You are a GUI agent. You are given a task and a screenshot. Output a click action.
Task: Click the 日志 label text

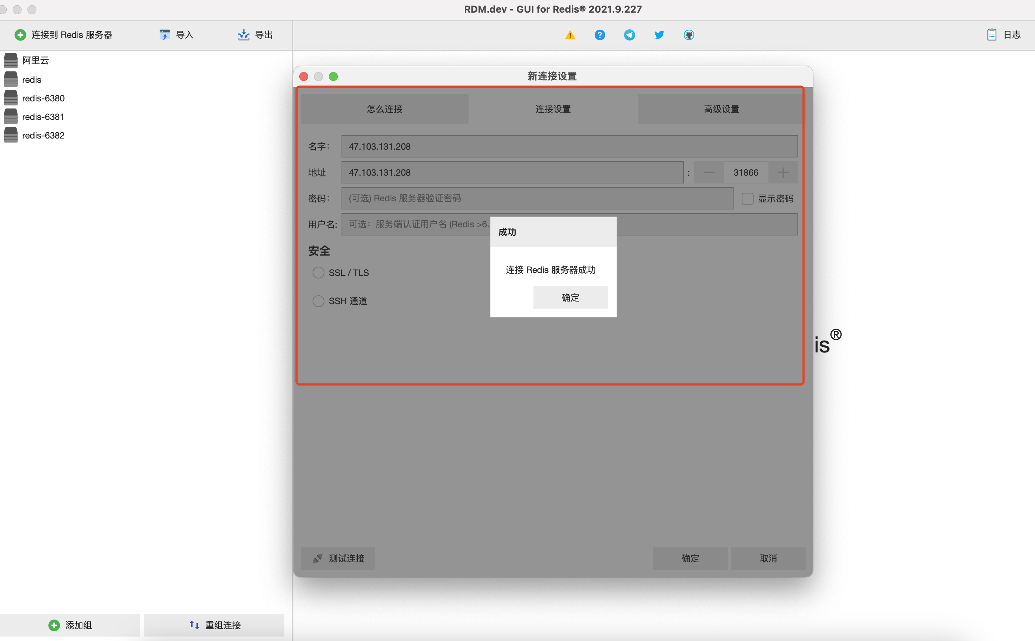coord(1012,35)
